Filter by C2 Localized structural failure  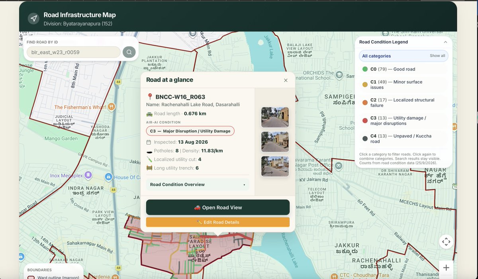[404, 103]
